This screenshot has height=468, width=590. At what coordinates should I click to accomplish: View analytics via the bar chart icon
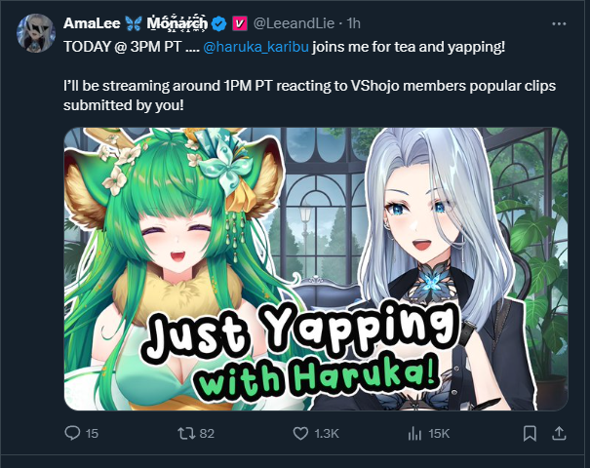coord(414,434)
